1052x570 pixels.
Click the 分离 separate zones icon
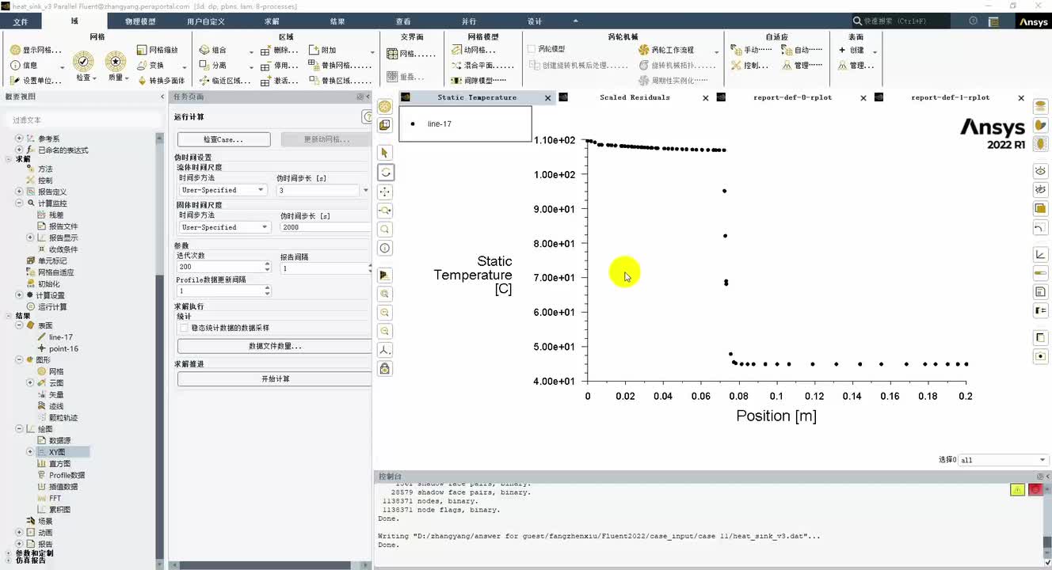(x=204, y=66)
